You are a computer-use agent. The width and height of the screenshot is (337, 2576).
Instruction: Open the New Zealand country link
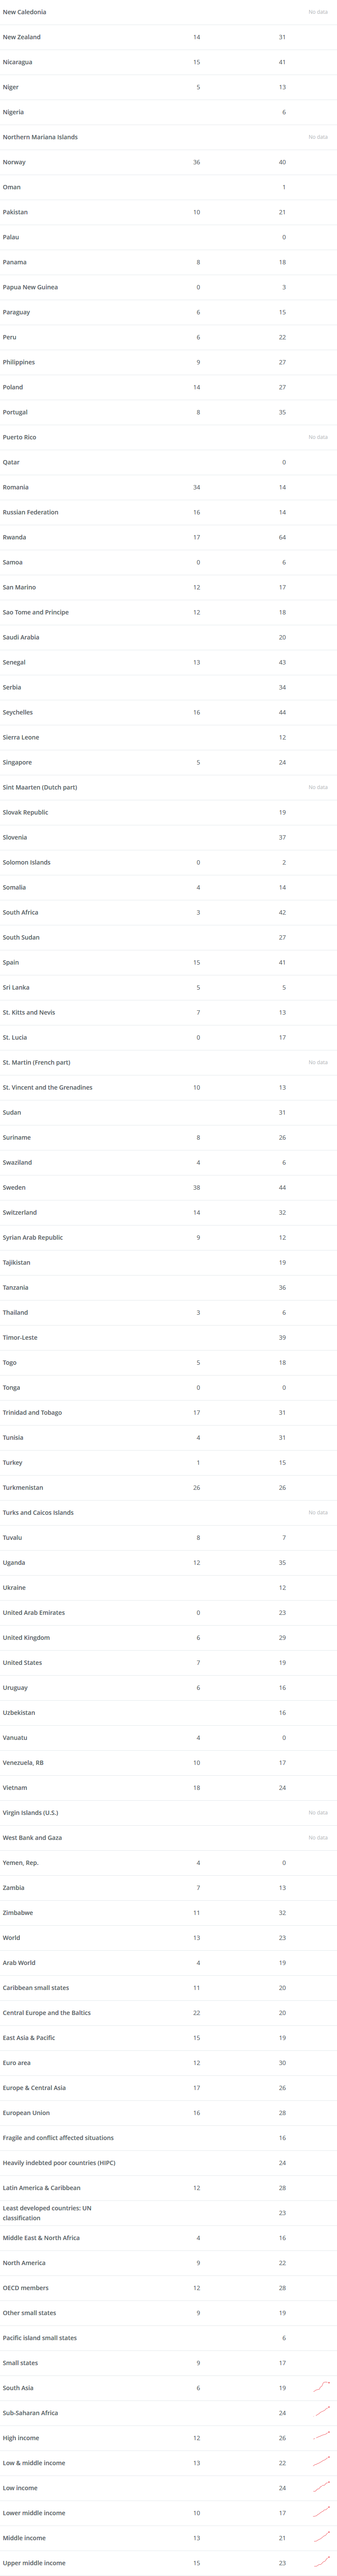click(22, 37)
